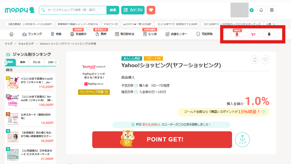Select the クレカ ranking tab
Image resolution: width=291 pixels, height=164 pixels.
pyautogui.click(x=36, y=62)
